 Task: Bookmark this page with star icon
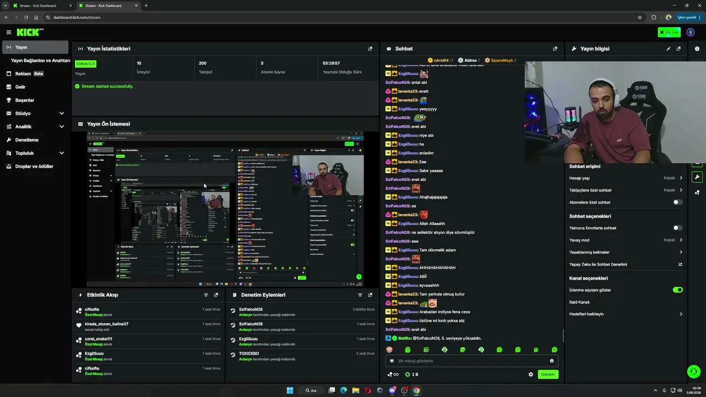click(x=640, y=17)
